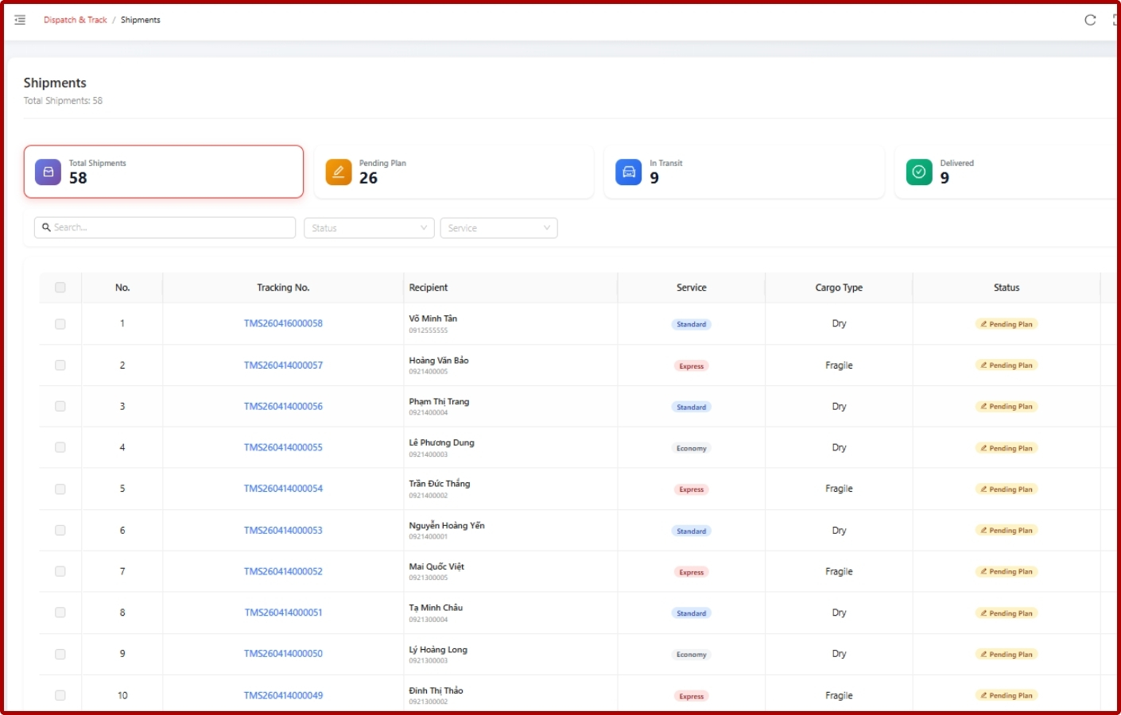The width and height of the screenshot is (1121, 715).
Task: Toggle the select-all checkbox in table header
Action: point(60,288)
